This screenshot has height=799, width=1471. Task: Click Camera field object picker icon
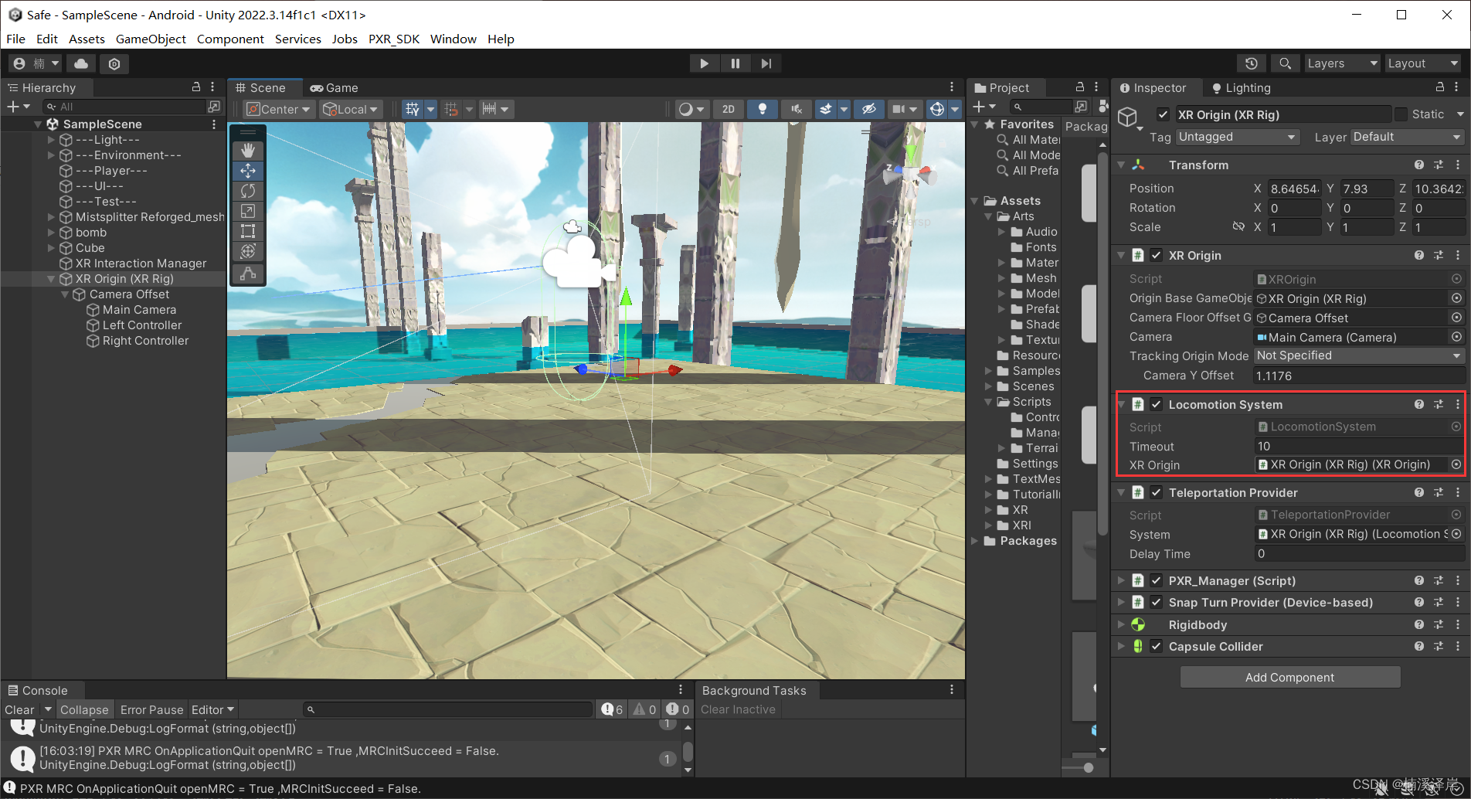(1456, 337)
